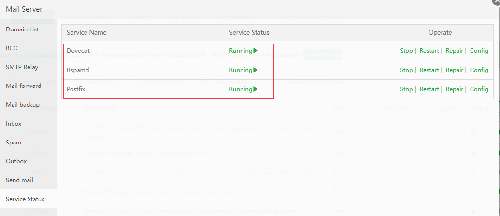Repair the Rspamd service

pyautogui.click(x=454, y=70)
